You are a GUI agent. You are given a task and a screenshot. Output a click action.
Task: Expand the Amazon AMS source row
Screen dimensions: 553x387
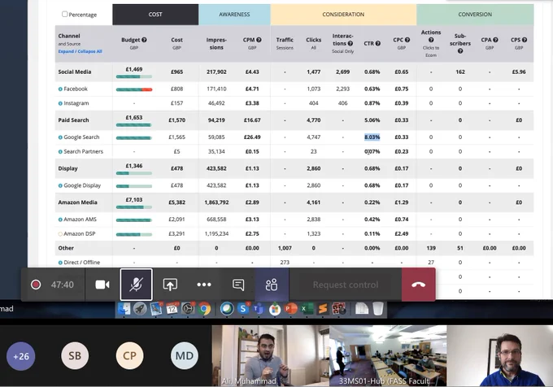click(60, 220)
